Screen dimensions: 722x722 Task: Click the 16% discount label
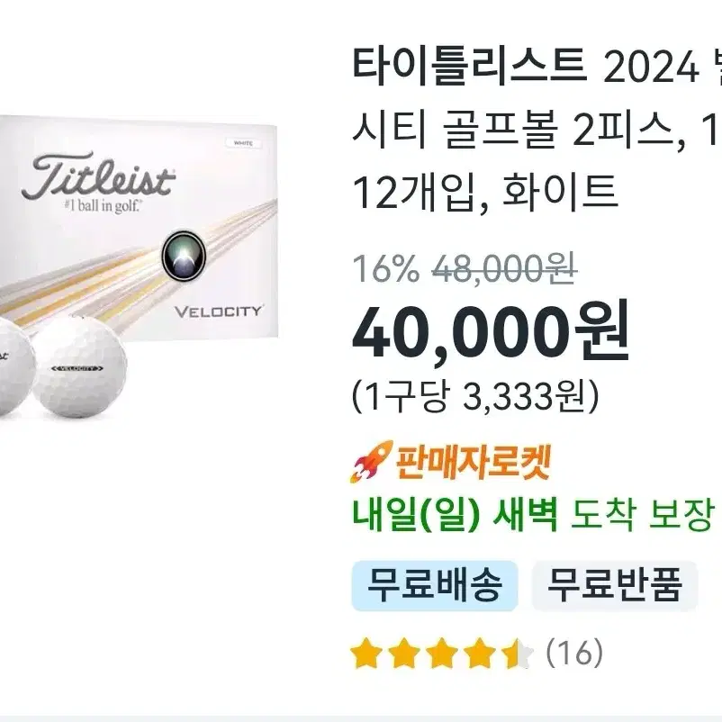click(386, 268)
